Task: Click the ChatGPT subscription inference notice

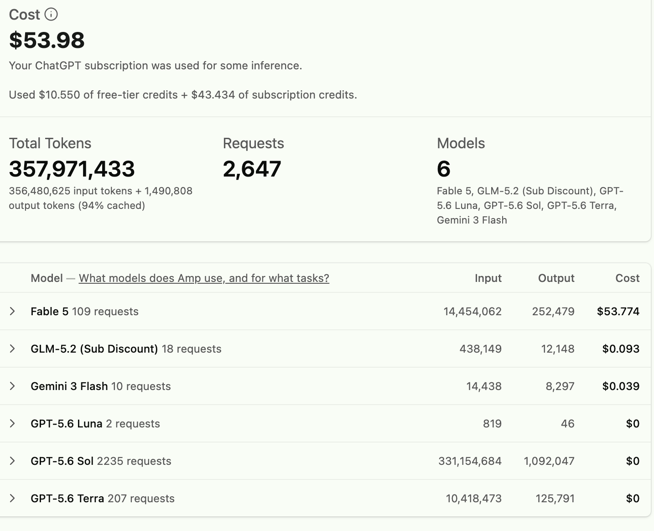Action: point(156,66)
